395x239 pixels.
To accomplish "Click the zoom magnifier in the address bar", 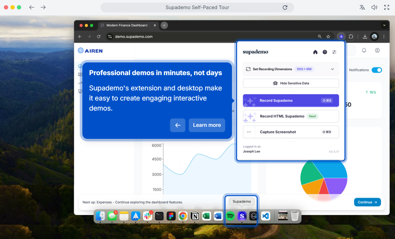I will [320, 36].
